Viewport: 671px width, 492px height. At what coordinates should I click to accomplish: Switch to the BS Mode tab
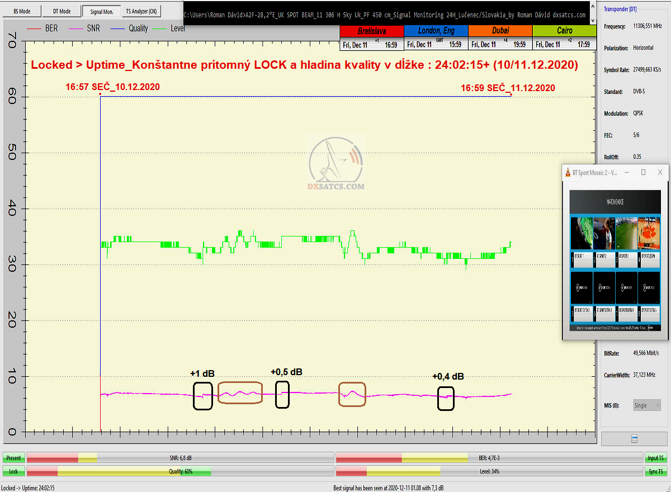coord(22,11)
